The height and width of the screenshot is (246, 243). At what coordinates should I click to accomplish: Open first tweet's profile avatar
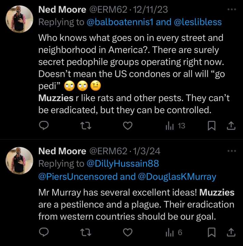point(19,19)
